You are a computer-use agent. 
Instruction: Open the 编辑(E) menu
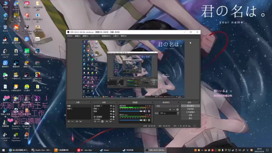point(78,36)
